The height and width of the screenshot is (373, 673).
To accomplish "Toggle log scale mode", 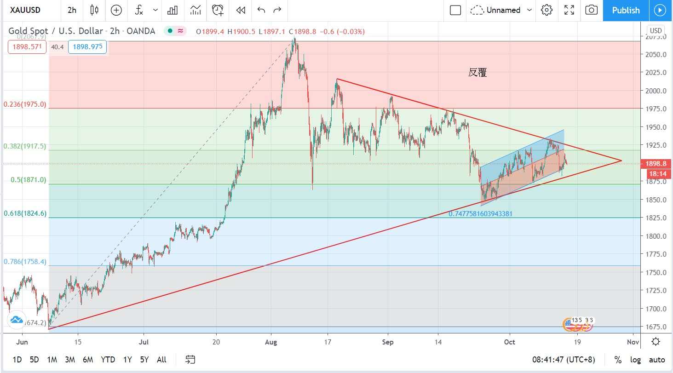I will 635,360.
